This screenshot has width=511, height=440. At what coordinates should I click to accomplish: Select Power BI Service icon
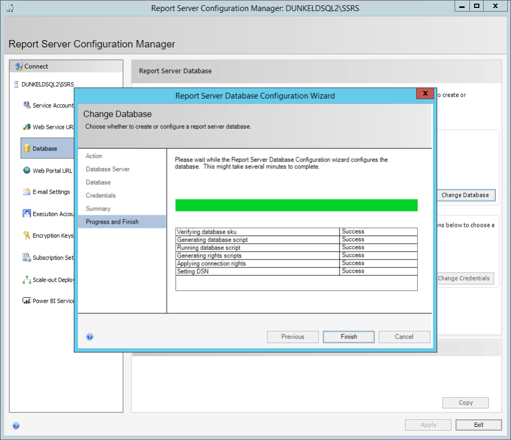tap(27, 301)
